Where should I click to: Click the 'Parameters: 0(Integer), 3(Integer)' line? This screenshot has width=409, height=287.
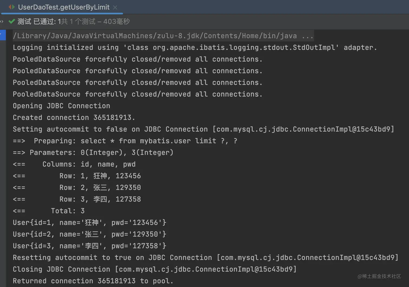pos(93,152)
